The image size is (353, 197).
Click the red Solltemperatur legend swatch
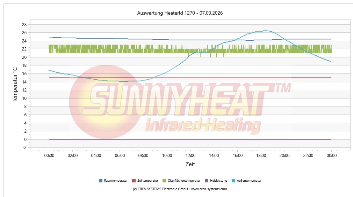click(134, 181)
